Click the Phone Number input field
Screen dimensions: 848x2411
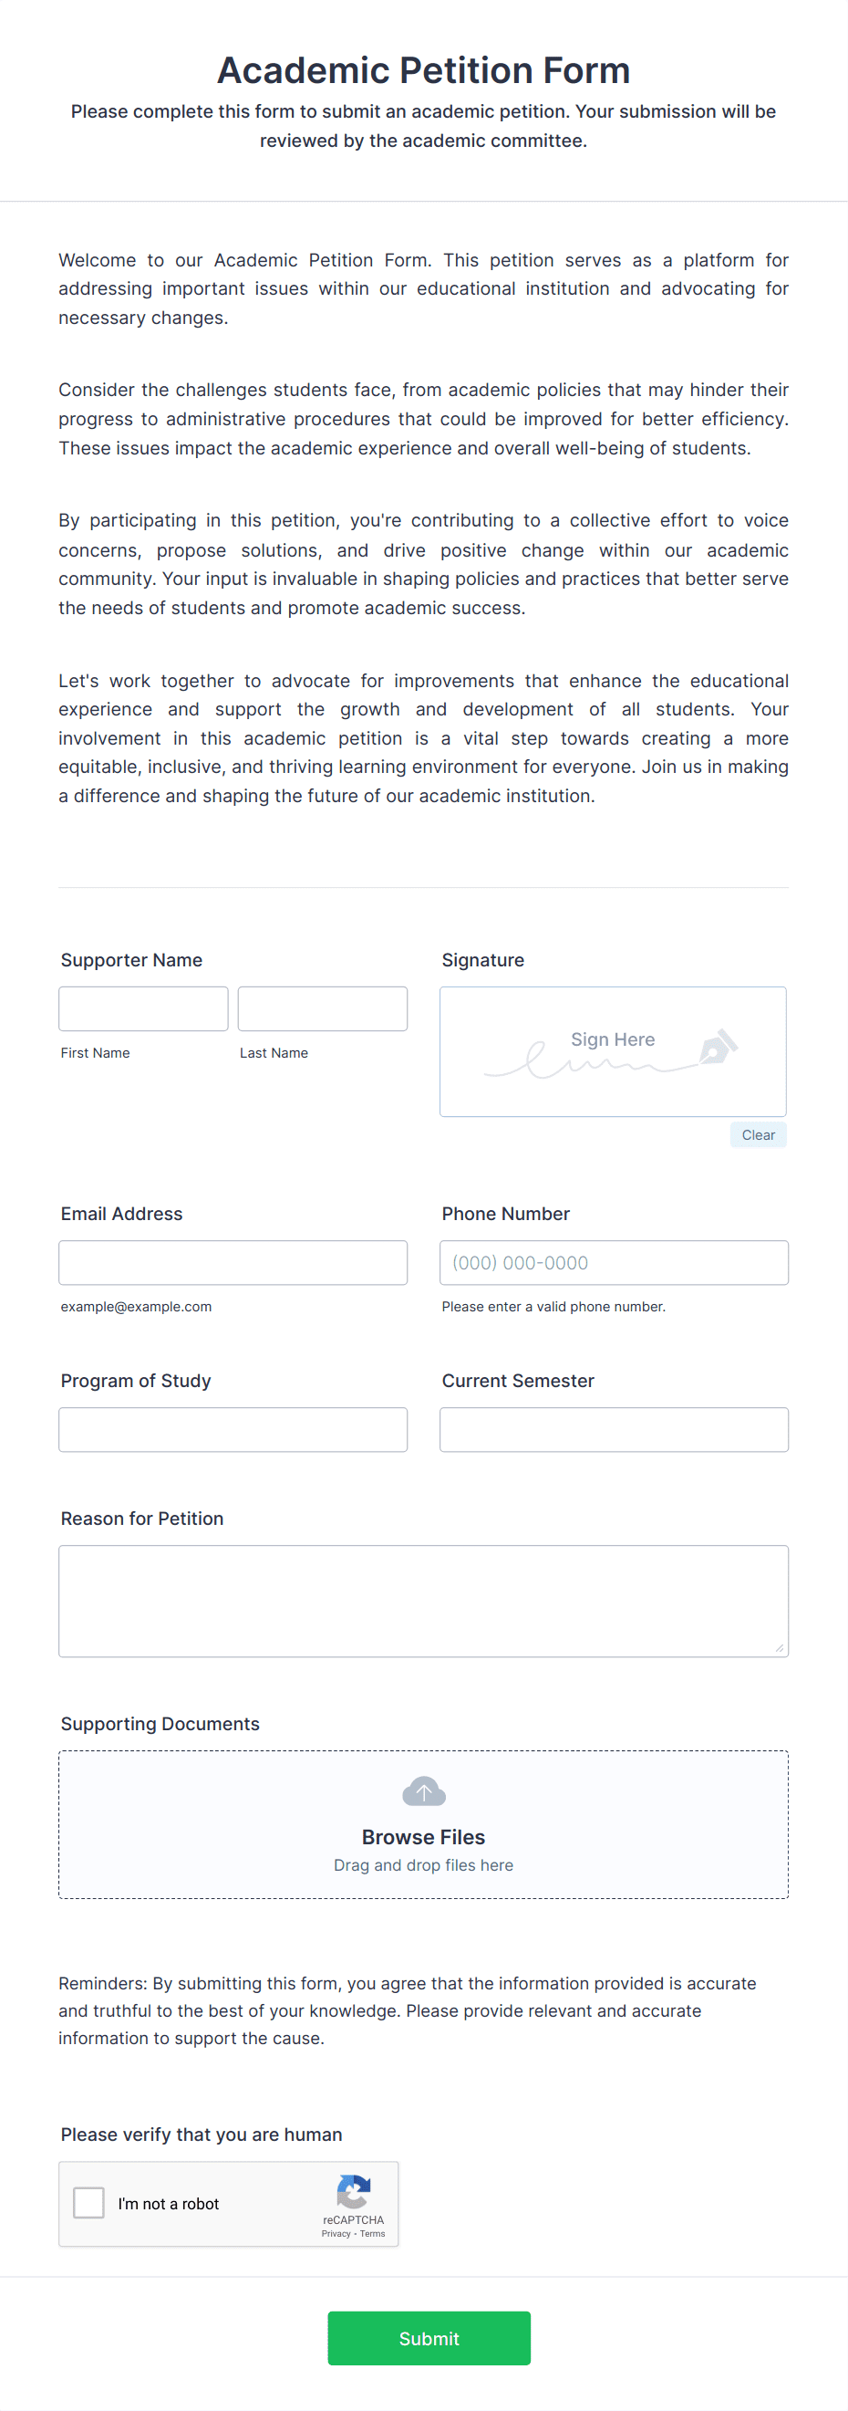pos(614,1262)
